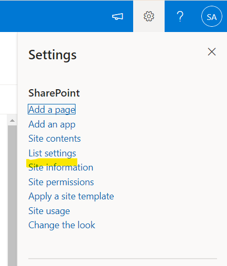Close the Settings panel with X
This screenshot has height=266, width=227.
coord(212,52)
